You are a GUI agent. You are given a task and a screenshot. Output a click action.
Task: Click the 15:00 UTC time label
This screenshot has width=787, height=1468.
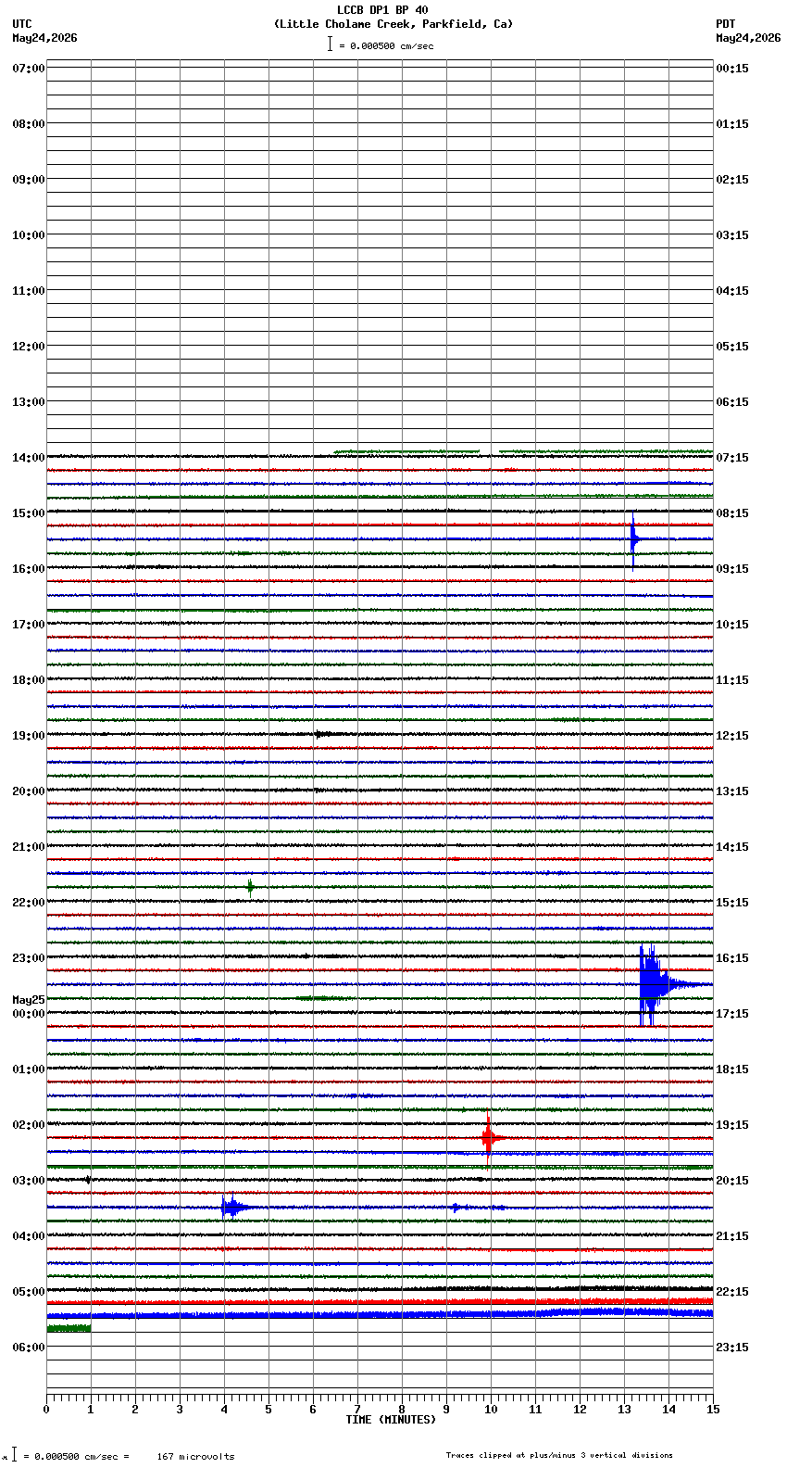pos(29,513)
